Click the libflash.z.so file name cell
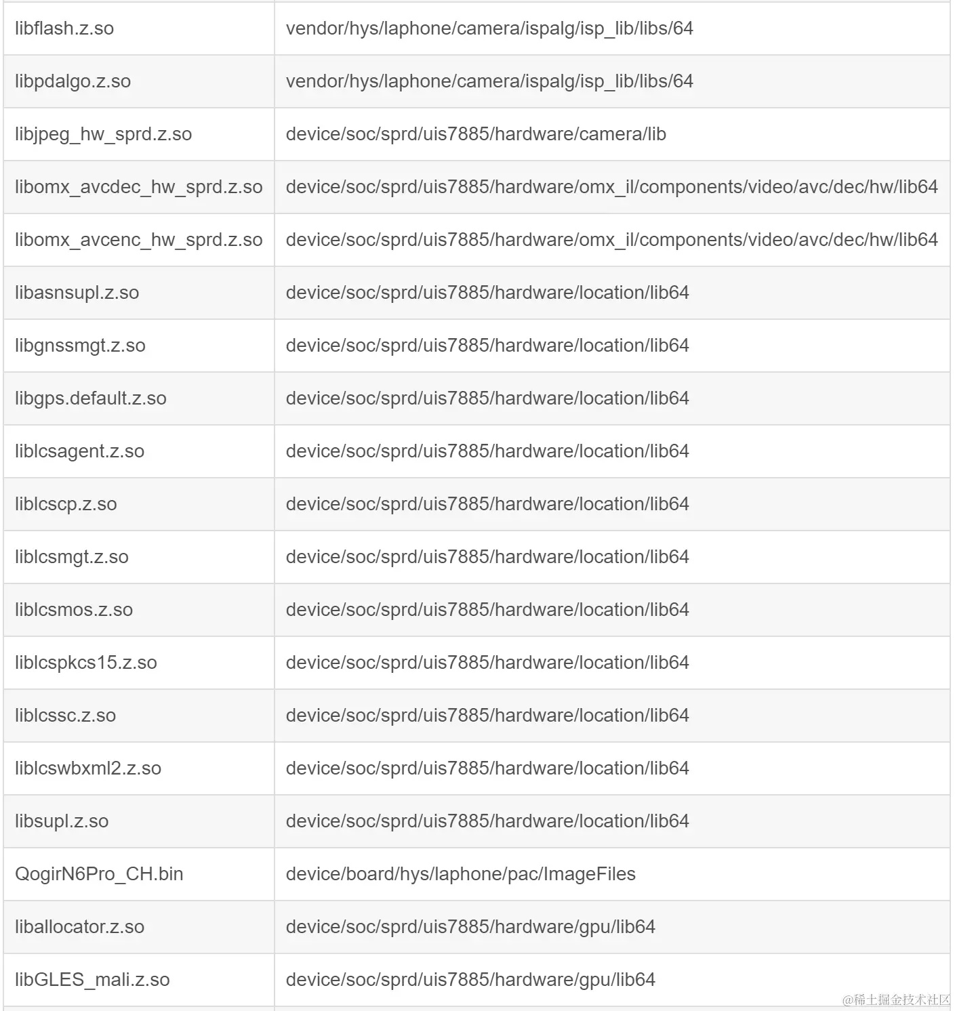955x1011 pixels. point(64,28)
